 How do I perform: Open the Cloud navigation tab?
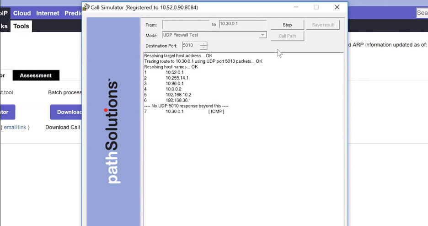(22, 13)
